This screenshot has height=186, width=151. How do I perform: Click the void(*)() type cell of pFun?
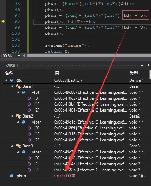click(137, 176)
